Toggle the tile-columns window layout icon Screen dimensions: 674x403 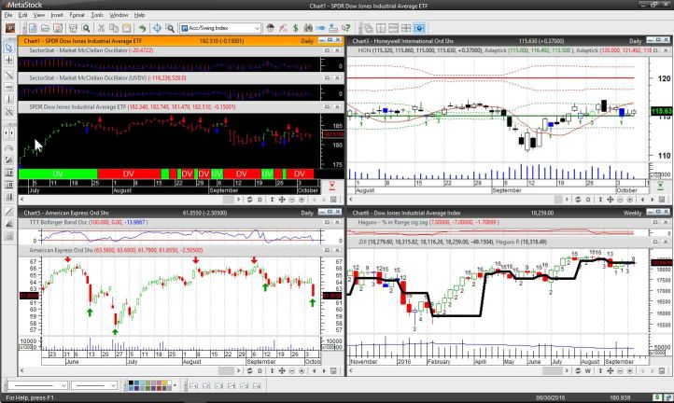381,28
